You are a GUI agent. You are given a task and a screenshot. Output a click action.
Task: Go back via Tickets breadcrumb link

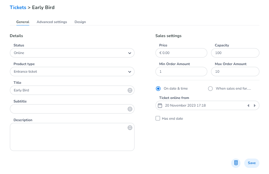coord(18,7)
